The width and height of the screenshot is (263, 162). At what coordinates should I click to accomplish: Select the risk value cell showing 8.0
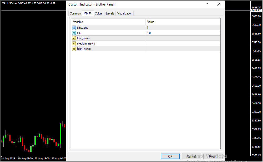click(x=183, y=33)
